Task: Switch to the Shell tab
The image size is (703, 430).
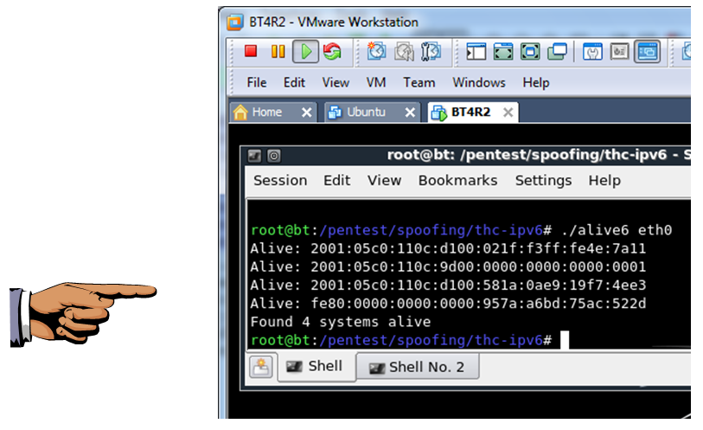Action: (316, 366)
